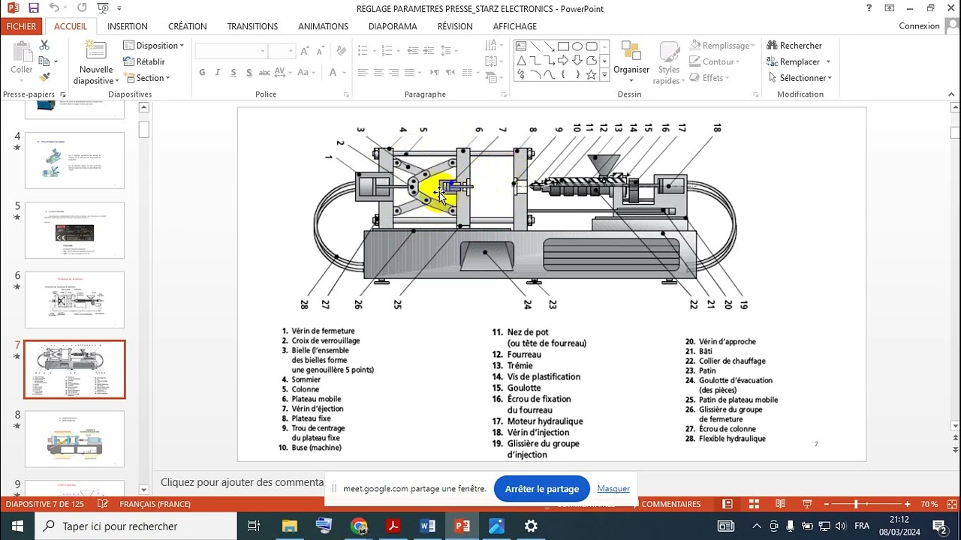
Task: Use the Format Painter brush
Action: coord(44,76)
